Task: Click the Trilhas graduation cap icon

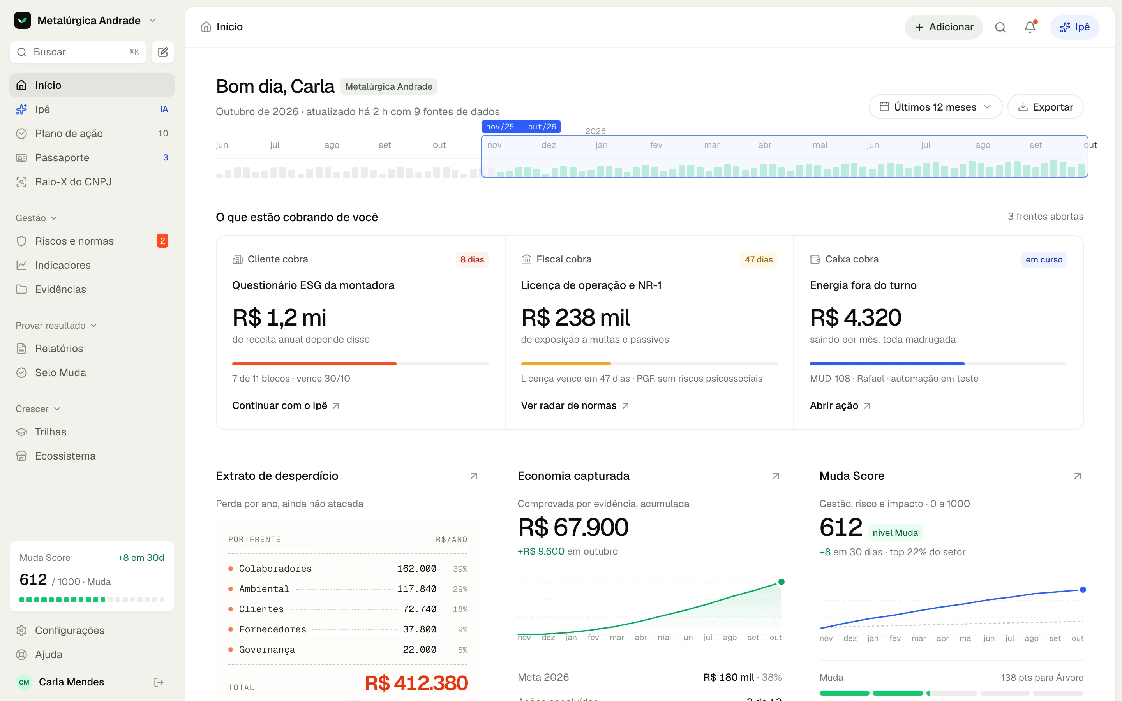Action: (21, 432)
